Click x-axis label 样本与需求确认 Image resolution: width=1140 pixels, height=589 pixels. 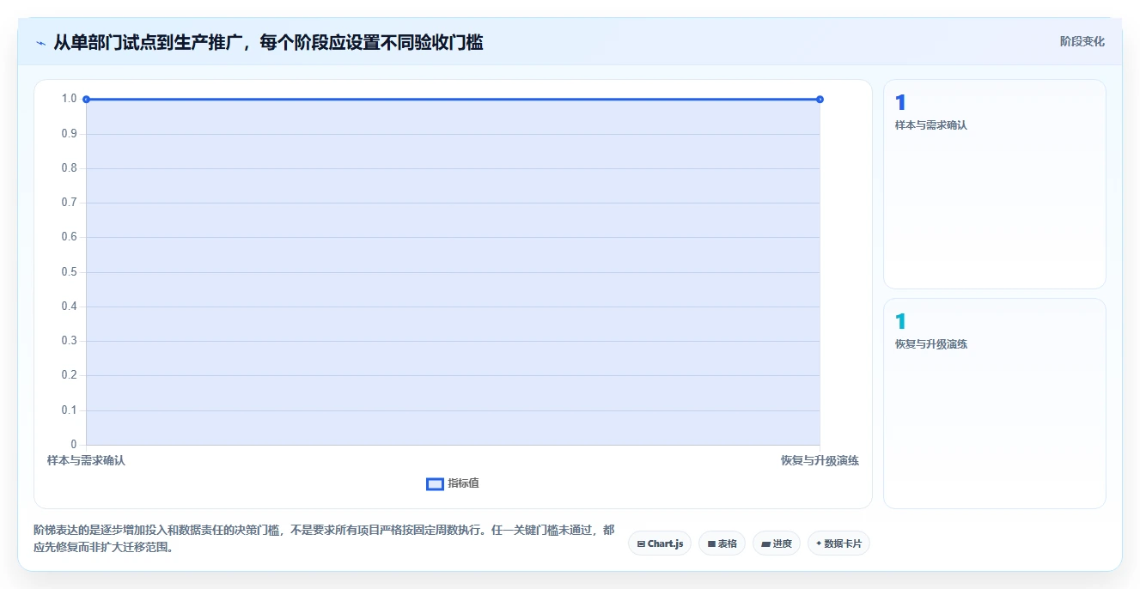(x=86, y=461)
